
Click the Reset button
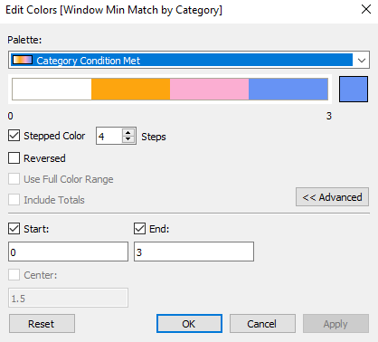[x=42, y=324]
